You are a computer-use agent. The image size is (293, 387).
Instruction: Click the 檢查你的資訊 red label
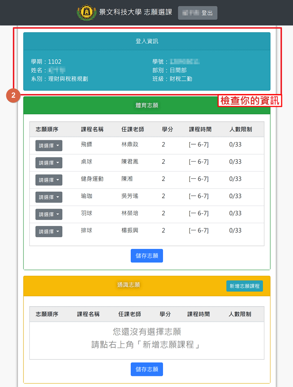[250, 101]
